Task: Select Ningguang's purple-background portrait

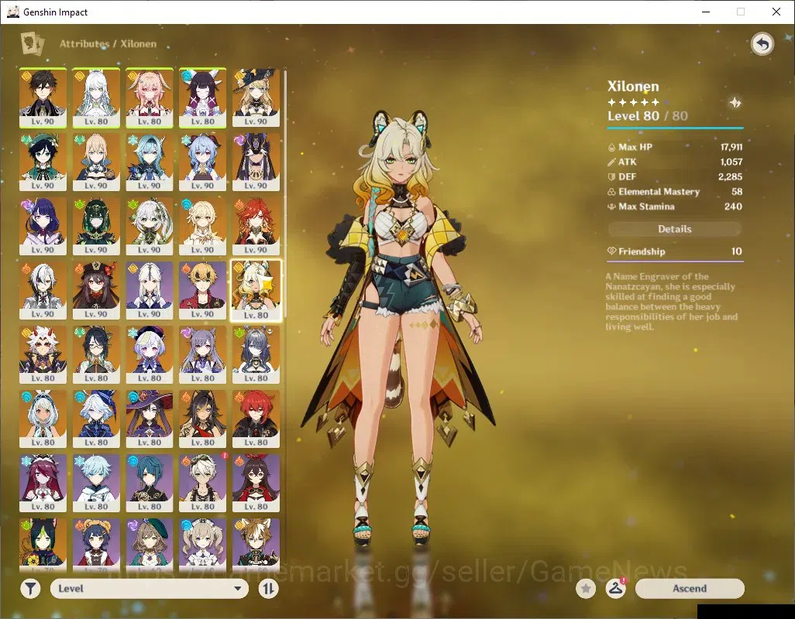Action: pos(150,290)
